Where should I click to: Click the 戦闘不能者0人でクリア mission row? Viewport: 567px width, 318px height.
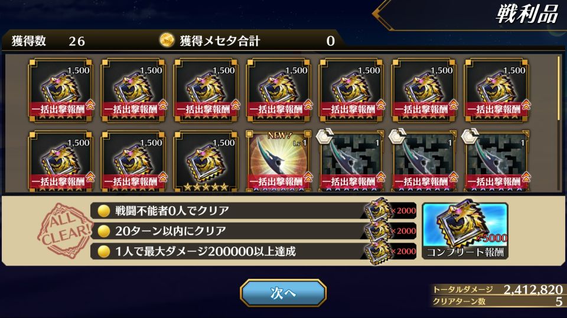253,211
